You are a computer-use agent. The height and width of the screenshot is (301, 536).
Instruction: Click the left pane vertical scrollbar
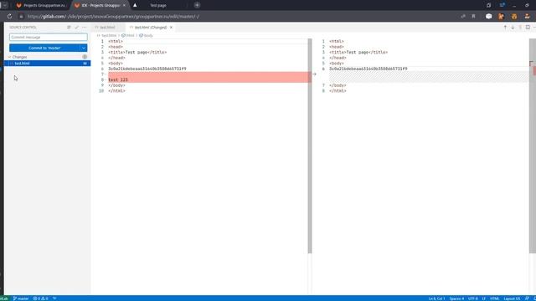[x=310, y=146]
